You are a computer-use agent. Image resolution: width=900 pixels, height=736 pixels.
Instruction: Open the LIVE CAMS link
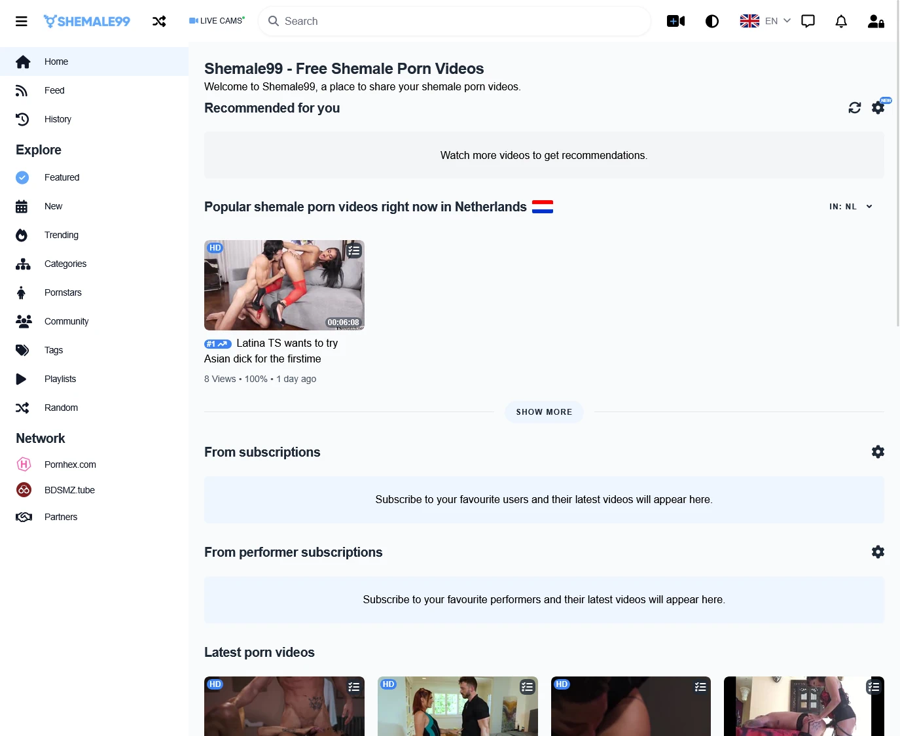click(217, 21)
